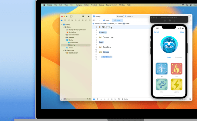
Task: Open the Project navigator folder icon
Action: [62, 20]
